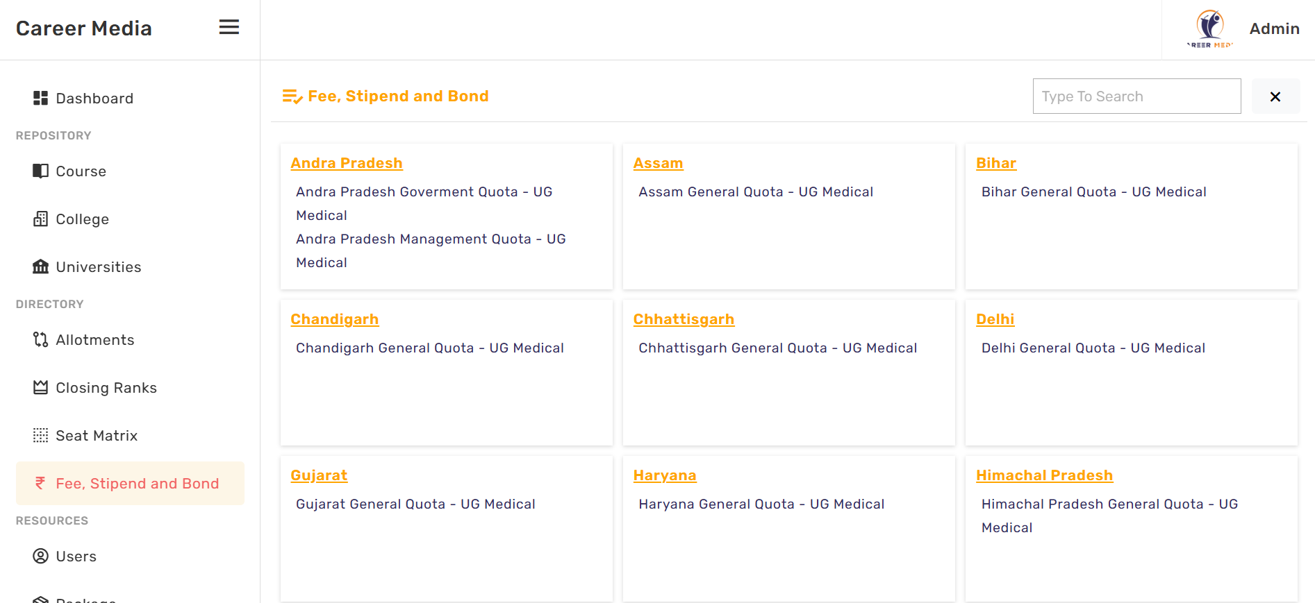This screenshot has width=1315, height=603.
Task: Open the Allotments menu item
Action: pos(95,340)
